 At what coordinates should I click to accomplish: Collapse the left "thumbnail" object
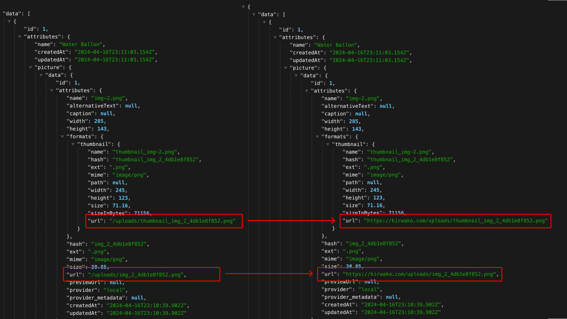tap(73, 144)
